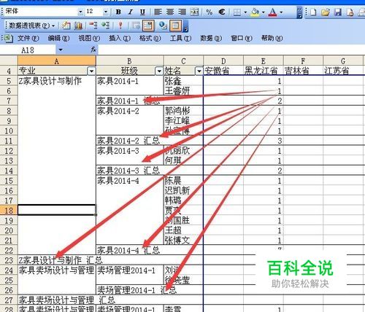Image resolution: width=365 pixels, height=312 pixels.
Task: Click the 黑龙江省 column heading cell
Action: coord(264,71)
